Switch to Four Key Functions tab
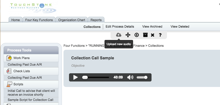220x105 pixels. (39, 20)
